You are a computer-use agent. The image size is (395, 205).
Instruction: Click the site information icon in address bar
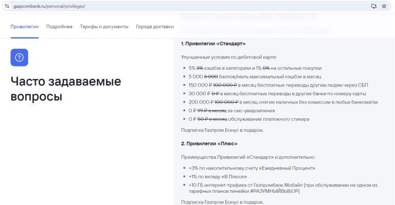7,6
